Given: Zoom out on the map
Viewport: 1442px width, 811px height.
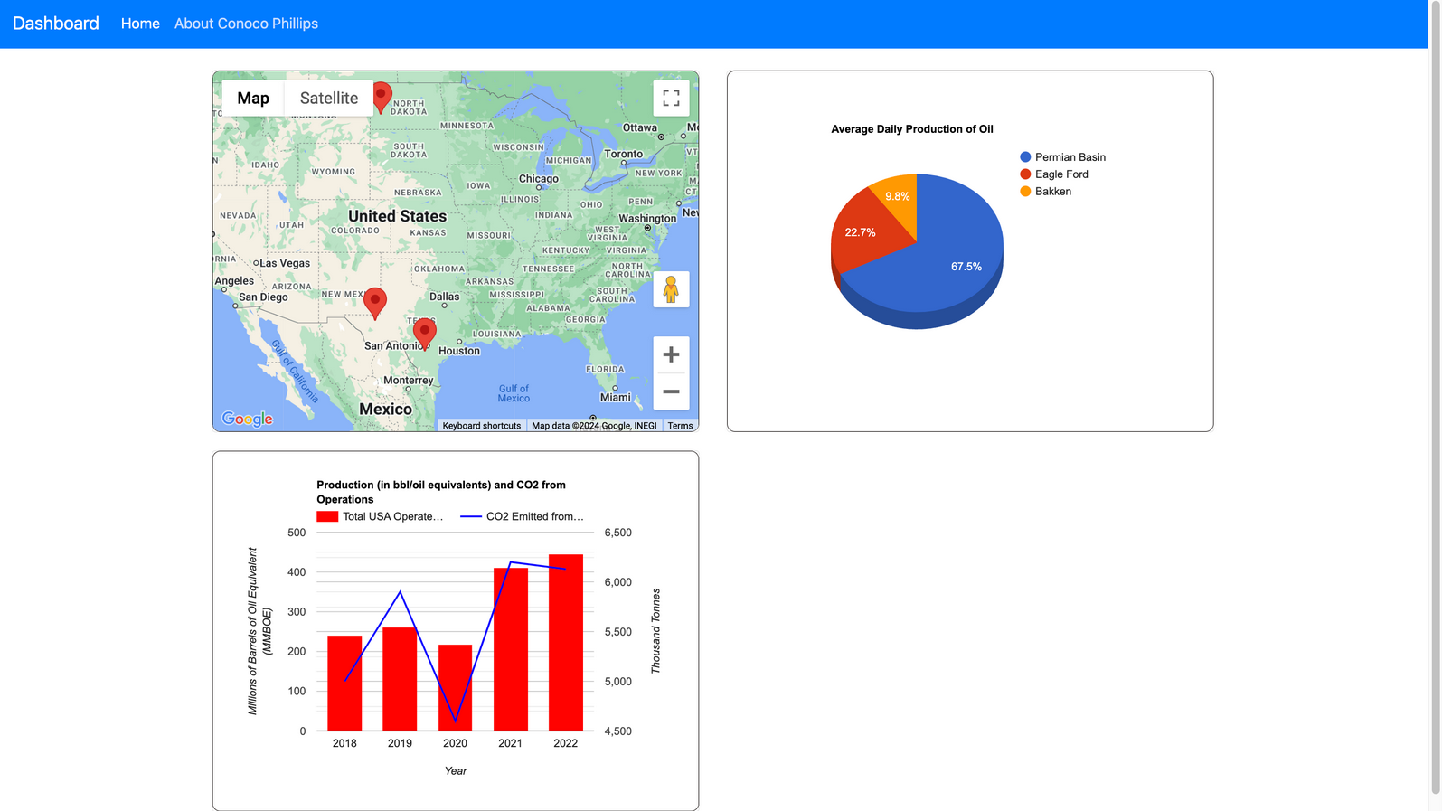Looking at the screenshot, I should pyautogui.click(x=671, y=391).
